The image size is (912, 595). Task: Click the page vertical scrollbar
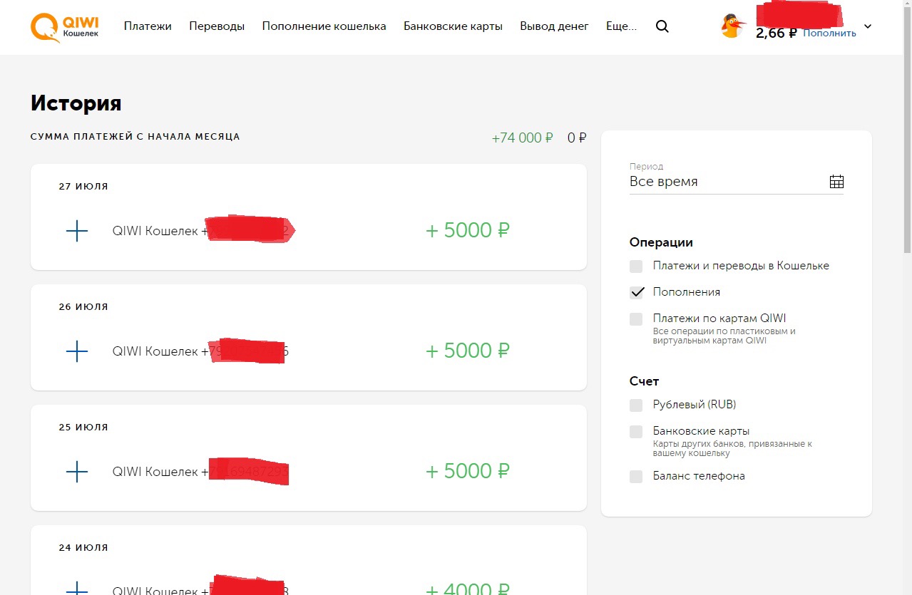click(907, 143)
